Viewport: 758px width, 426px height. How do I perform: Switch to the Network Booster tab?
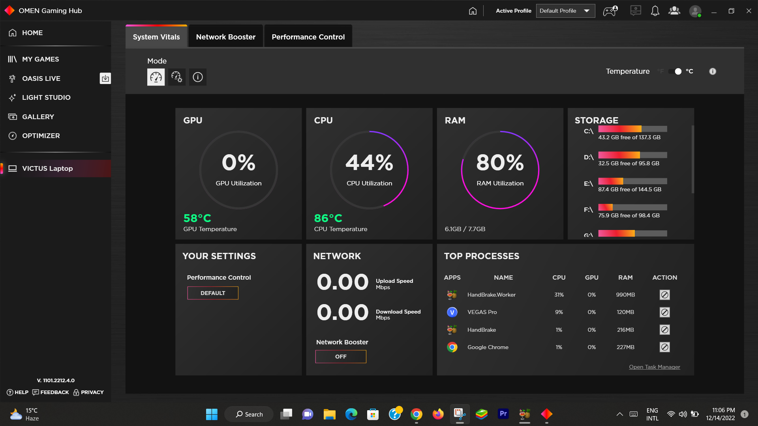225,37
